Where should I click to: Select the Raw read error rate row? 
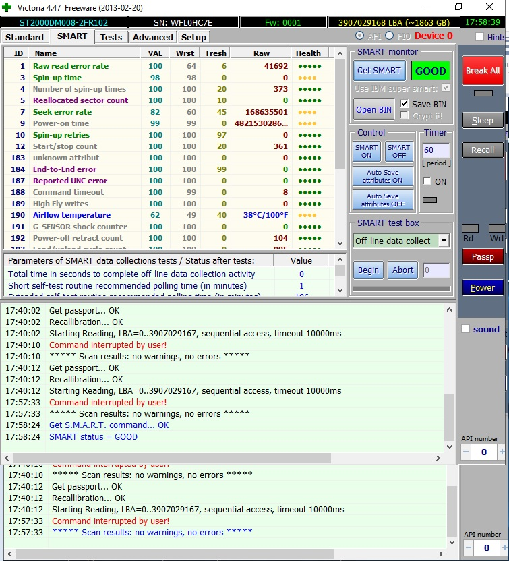click(x=169, y=66)
